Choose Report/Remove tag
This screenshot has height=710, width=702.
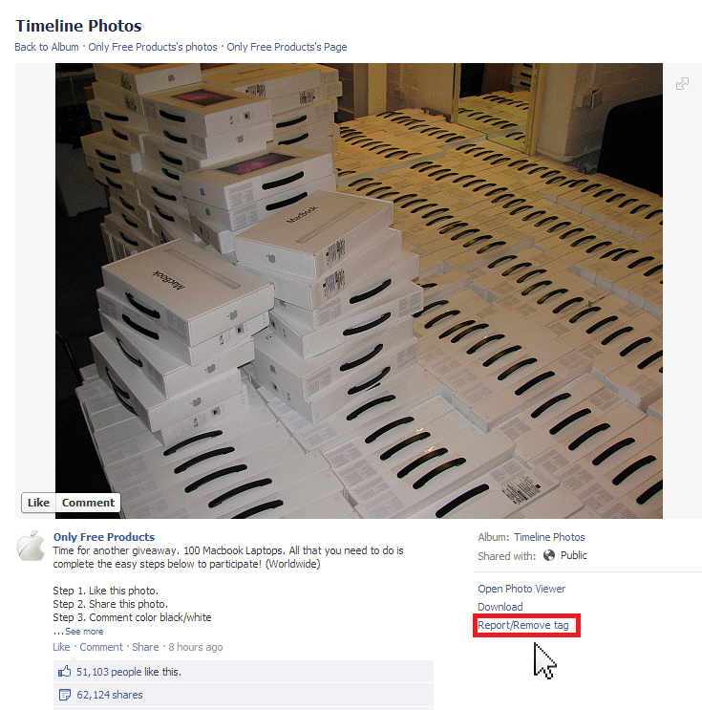(x=523, y=625)
